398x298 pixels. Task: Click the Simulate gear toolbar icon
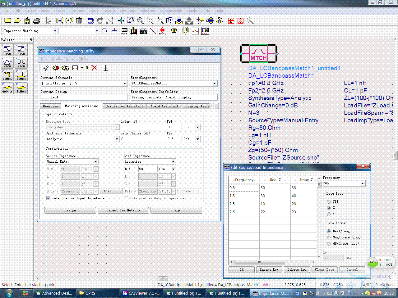click(x=174, y=31)
